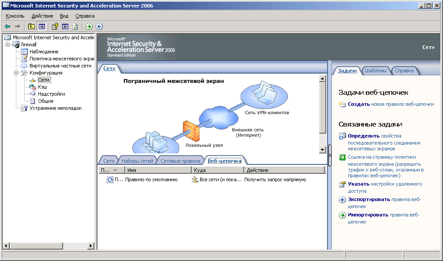Click the blue left-arrow Import icon in toolbar
The height and width of the screenshot is (261, 443).
point(99,26)
